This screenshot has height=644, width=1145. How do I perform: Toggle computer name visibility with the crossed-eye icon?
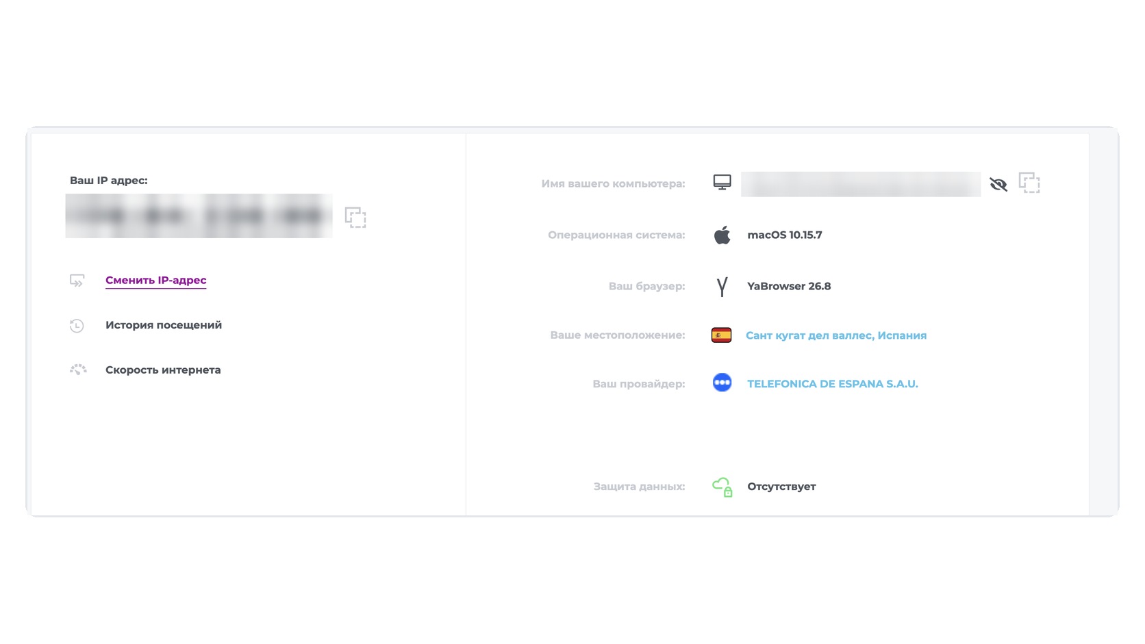click(x=998, y=184)
